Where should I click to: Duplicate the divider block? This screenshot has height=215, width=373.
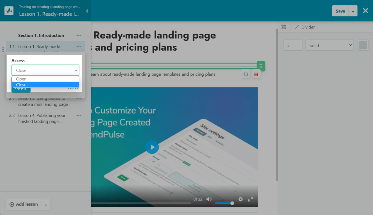pos(246,74)
